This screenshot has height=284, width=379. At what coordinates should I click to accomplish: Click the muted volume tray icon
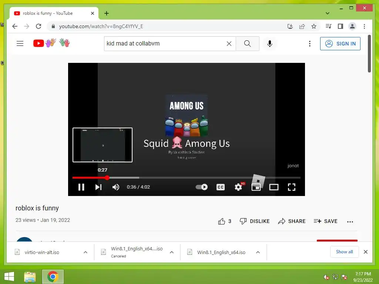[x=326, y=277]
